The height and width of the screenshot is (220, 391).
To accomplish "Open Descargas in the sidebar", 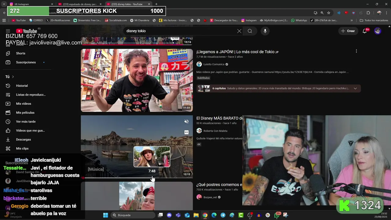I will click(23, 139).
